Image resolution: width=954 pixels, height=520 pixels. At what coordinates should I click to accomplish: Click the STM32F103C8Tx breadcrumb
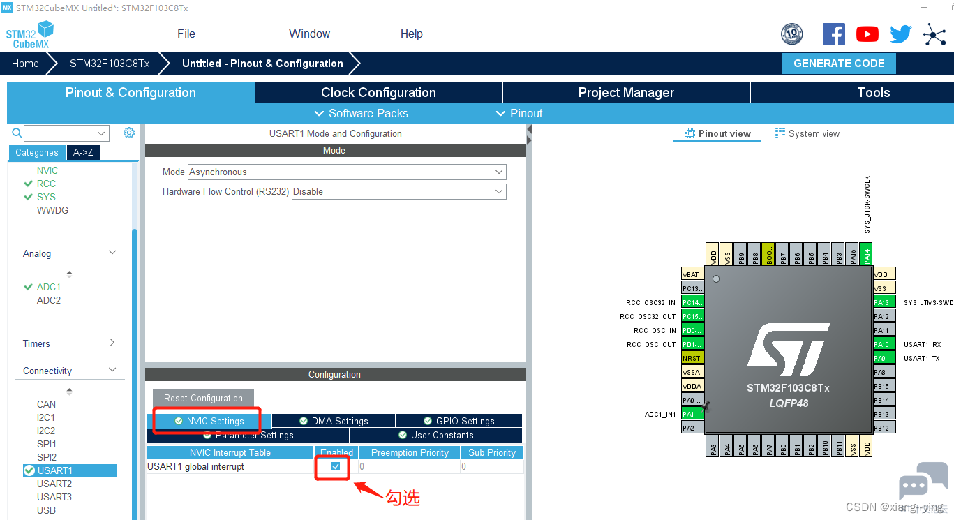(110, 63)
